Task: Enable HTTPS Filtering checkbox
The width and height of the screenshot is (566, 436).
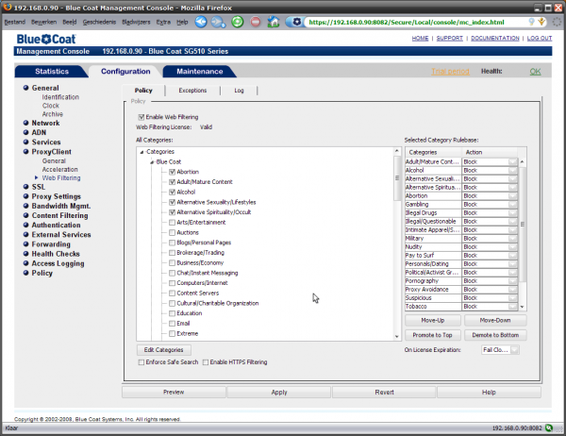Action: point(206,362)
